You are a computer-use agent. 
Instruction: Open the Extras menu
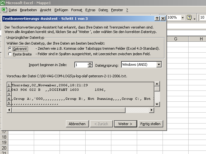pyautogui.click(x=90, y=10)
